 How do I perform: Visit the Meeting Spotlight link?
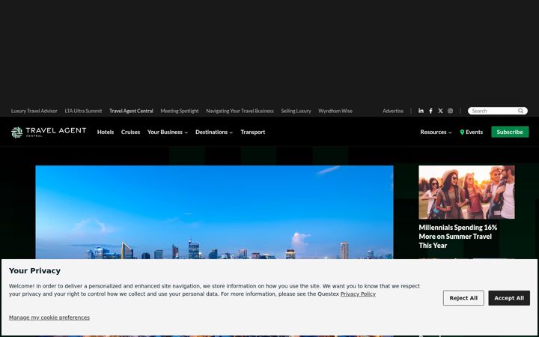pos(180,111)
